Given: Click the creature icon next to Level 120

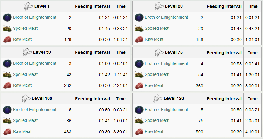Looking at the screenshot, I should 158,99.
